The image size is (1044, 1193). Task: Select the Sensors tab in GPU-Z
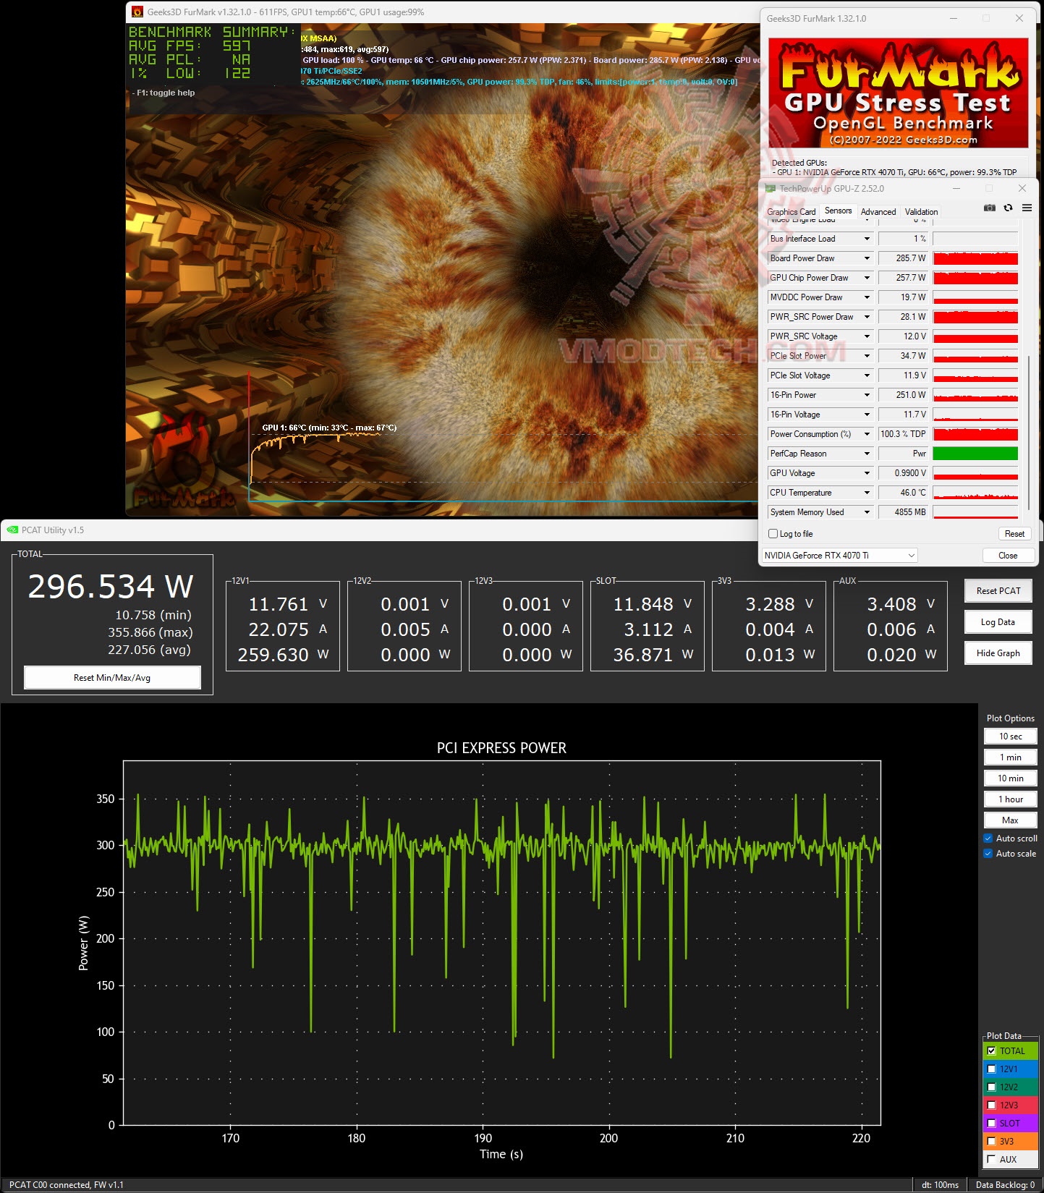(839, 211)
